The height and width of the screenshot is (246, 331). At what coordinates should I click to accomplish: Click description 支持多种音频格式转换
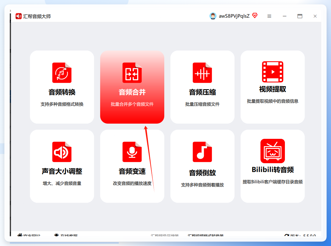click(x=62, y=104)
